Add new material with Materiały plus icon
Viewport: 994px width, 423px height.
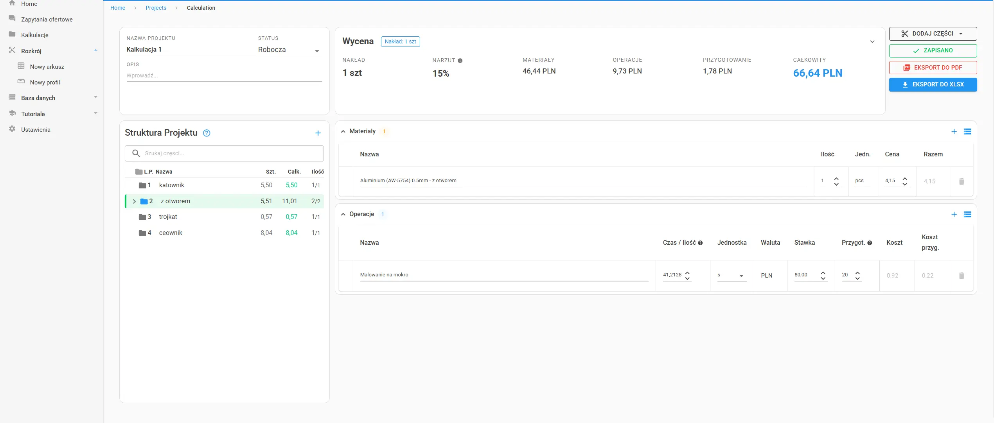coord(954,132)
